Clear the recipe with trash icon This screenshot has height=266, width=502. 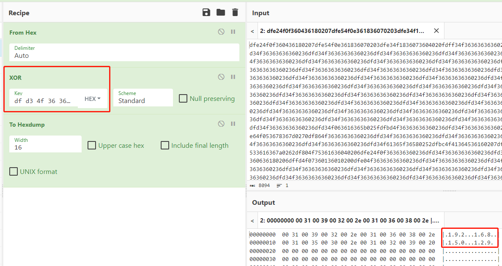pyautogui.click(x=235, y=13)
